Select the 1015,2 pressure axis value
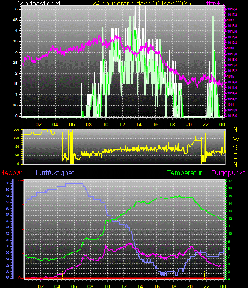 (x=232, y=71)
